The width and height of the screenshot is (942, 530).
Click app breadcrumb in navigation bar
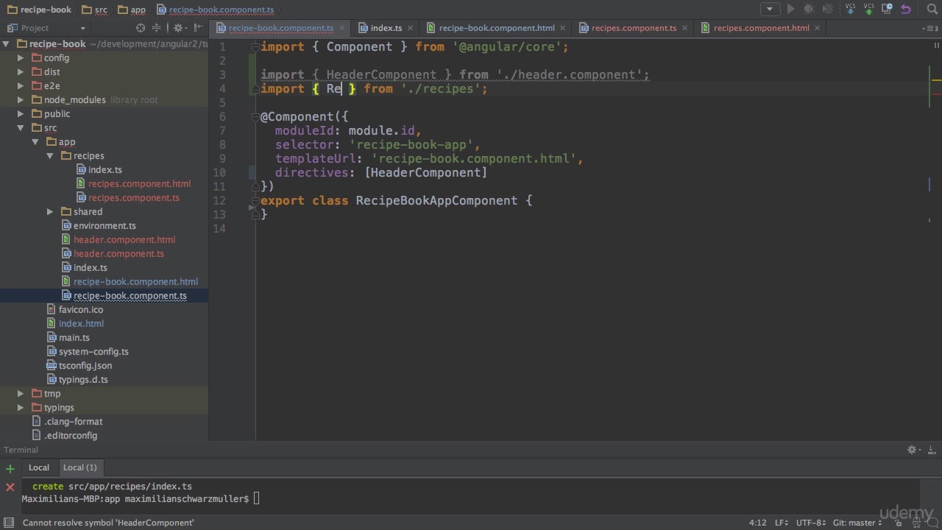point(132,10)
